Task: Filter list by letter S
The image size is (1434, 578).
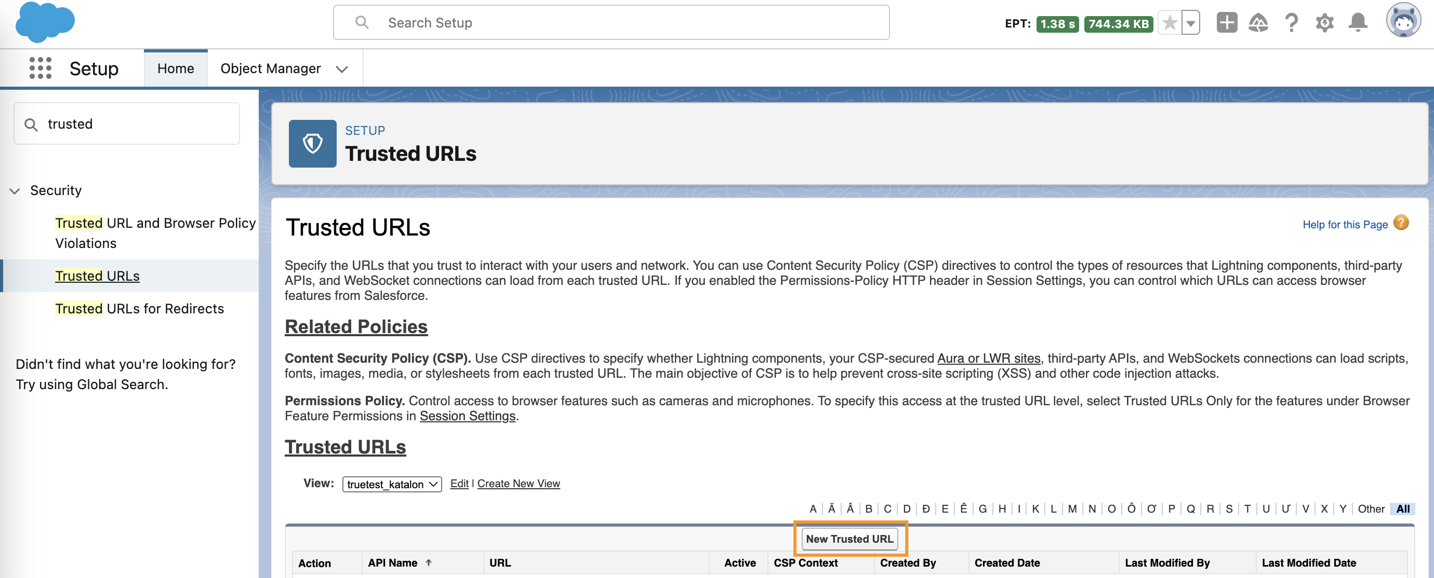Action: point(1229,508)
